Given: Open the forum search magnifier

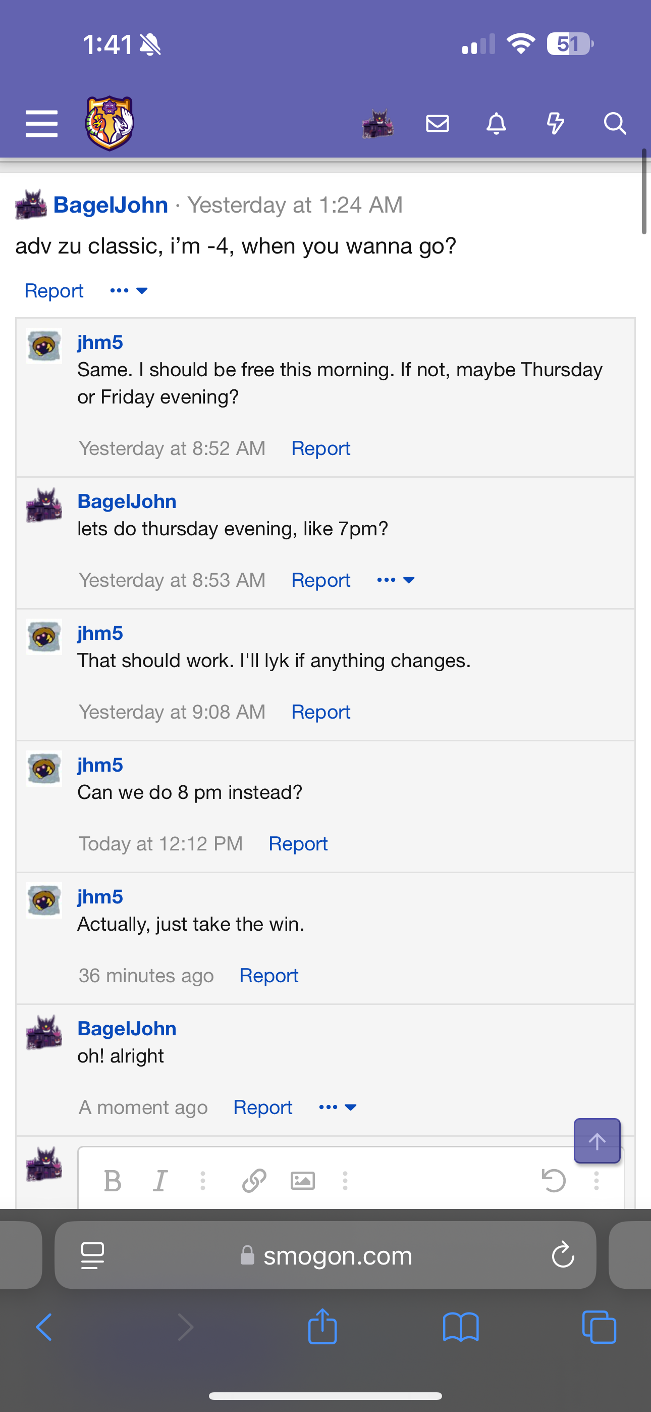Looking at the screenshot, I should 615,123.
